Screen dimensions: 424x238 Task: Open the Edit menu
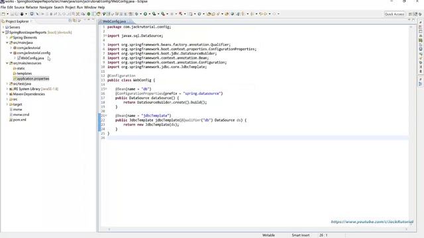point(10,7)
